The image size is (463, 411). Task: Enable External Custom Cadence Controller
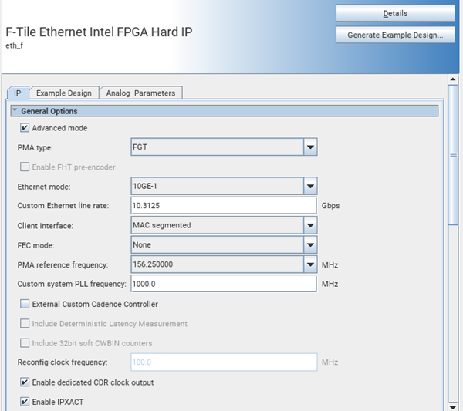tap(25, 305)
